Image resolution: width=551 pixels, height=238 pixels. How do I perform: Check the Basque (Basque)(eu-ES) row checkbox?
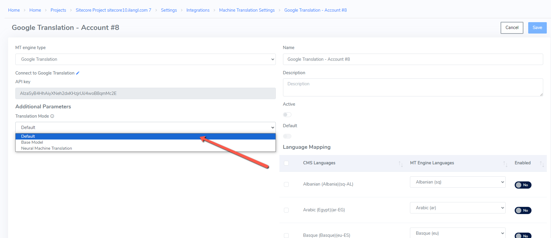(286, 236)
